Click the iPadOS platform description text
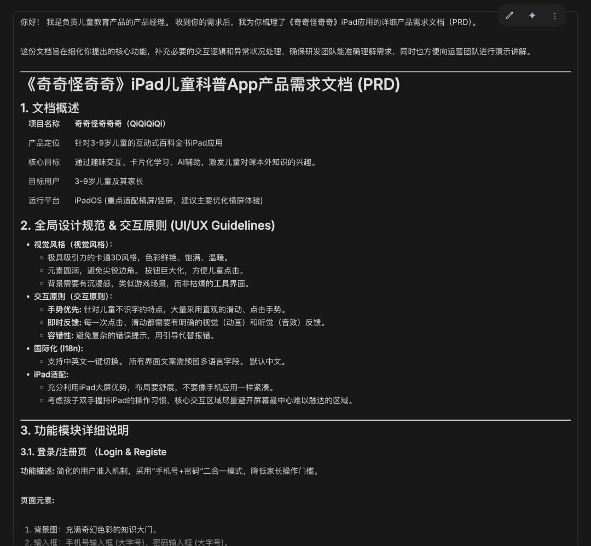Viewport: 591px width, 546px height. tap(169, 200)
